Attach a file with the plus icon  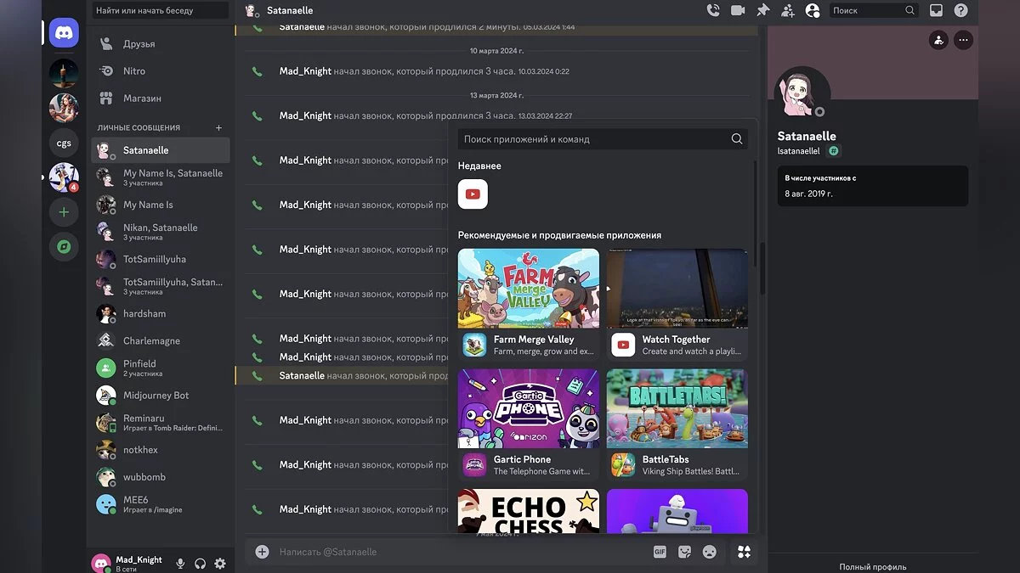coord(263,552)
